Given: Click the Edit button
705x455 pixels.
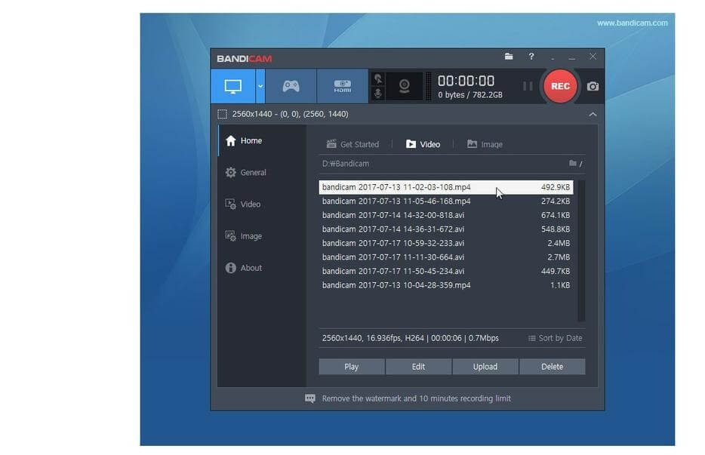Looking at the screenshot, I should (x=418, y=367).
